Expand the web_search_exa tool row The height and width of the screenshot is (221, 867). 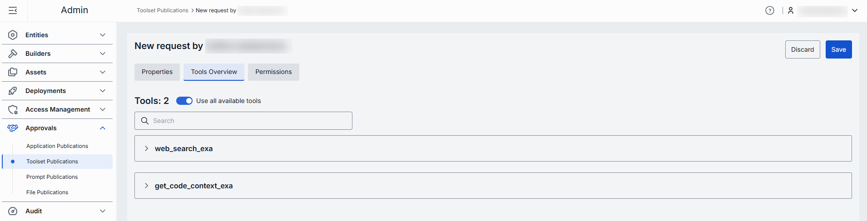(146, 148)
